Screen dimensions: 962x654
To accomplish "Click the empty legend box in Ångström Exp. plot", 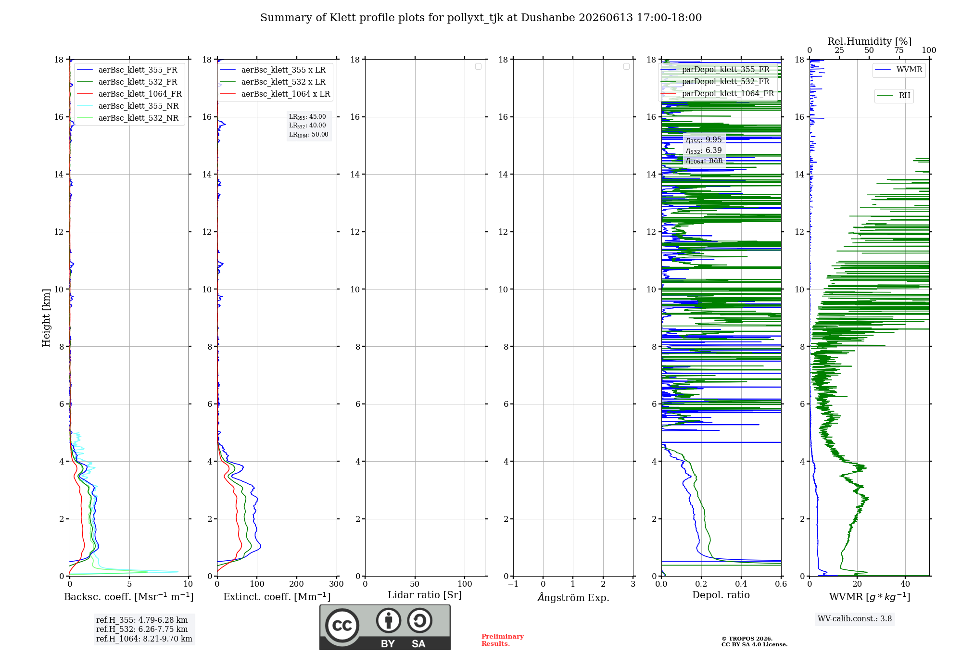I will (x=626, y=66).
